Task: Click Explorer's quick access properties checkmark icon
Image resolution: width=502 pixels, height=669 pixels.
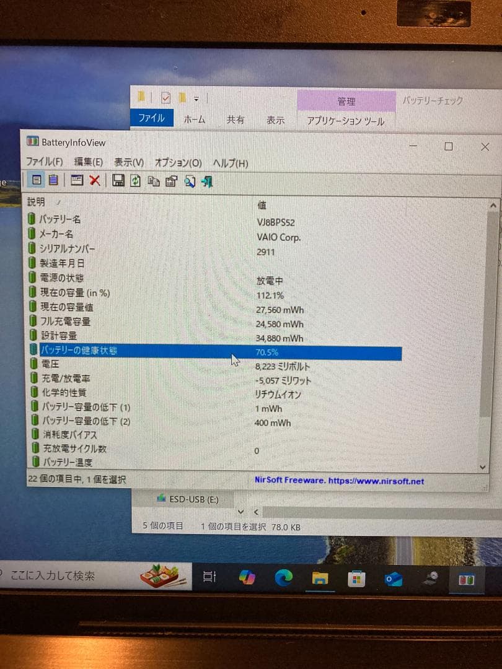Action: tap(165, 98)
